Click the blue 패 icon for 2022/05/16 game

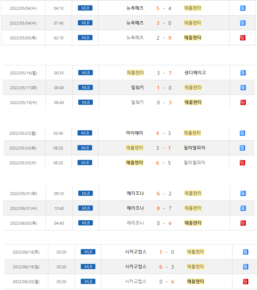(x=243, y=73)
